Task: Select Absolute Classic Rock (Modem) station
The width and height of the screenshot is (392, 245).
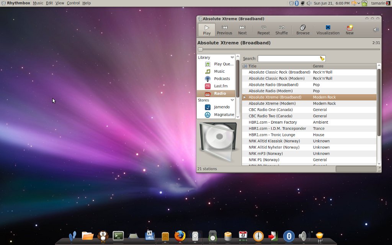Action: pos(309,78)
